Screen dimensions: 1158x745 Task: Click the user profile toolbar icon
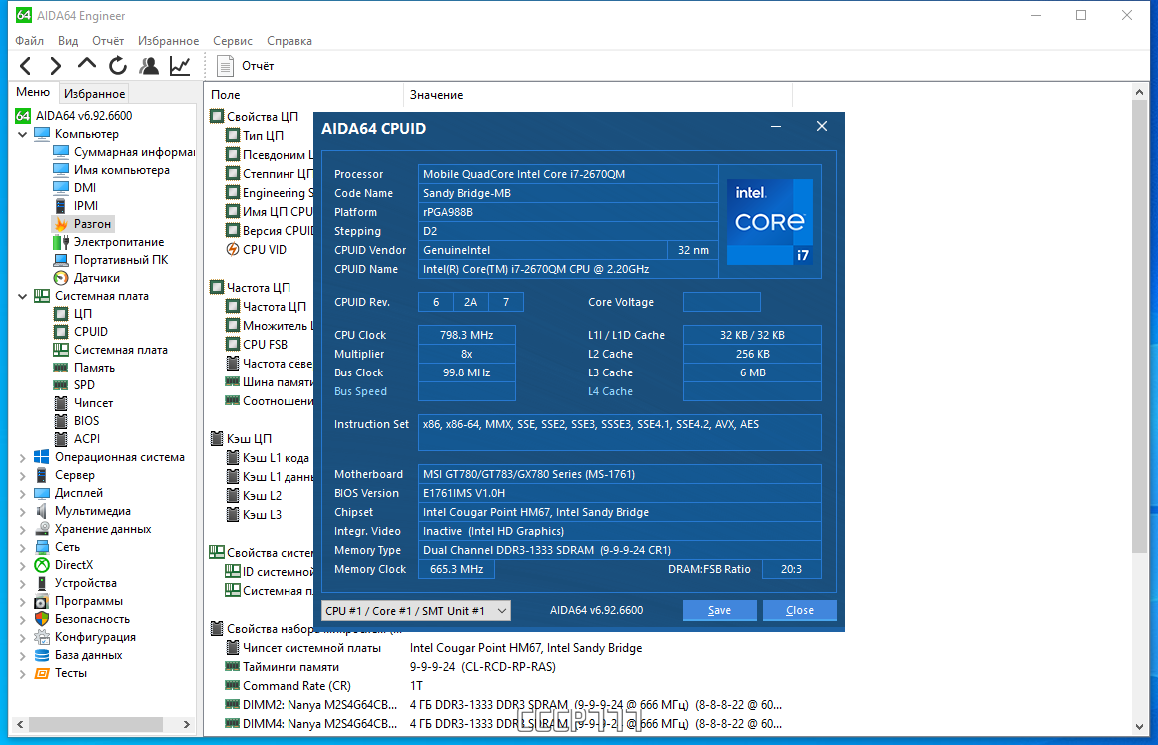[x=149, y=66]
